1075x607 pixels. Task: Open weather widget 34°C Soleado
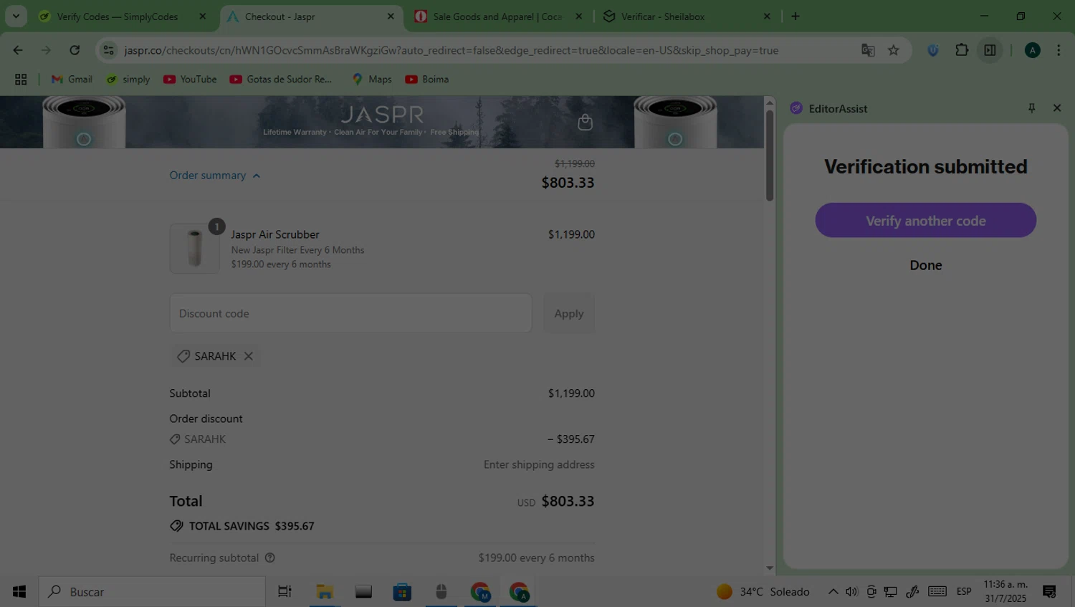coord(763,592)
